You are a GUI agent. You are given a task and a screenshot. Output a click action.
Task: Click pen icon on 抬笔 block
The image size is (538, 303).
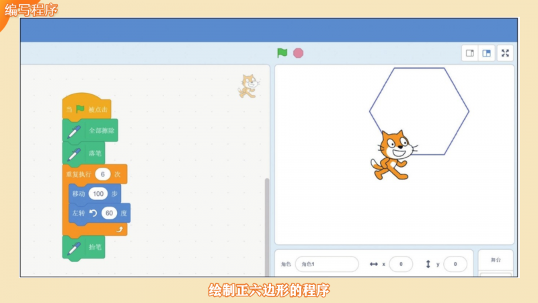point(74,248)
